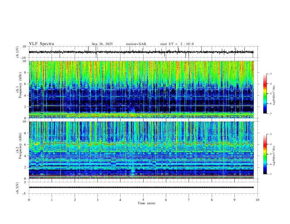The image size is (290, 224).
Task: Click the "ch.1(V)" waveform axis label
Action: coord(18,52)
